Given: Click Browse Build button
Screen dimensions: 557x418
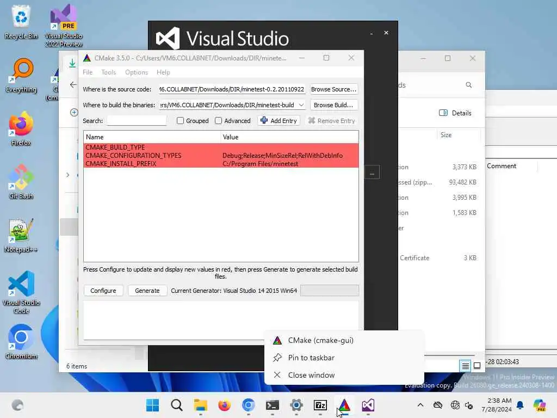Looking at the screenshot, I should pyautogui.click(x=333, y=105).
